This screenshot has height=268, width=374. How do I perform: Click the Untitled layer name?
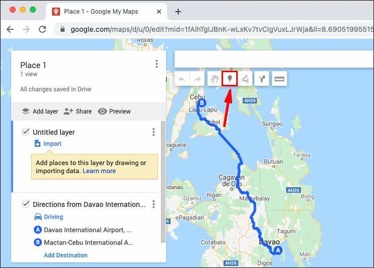[54, 132]
